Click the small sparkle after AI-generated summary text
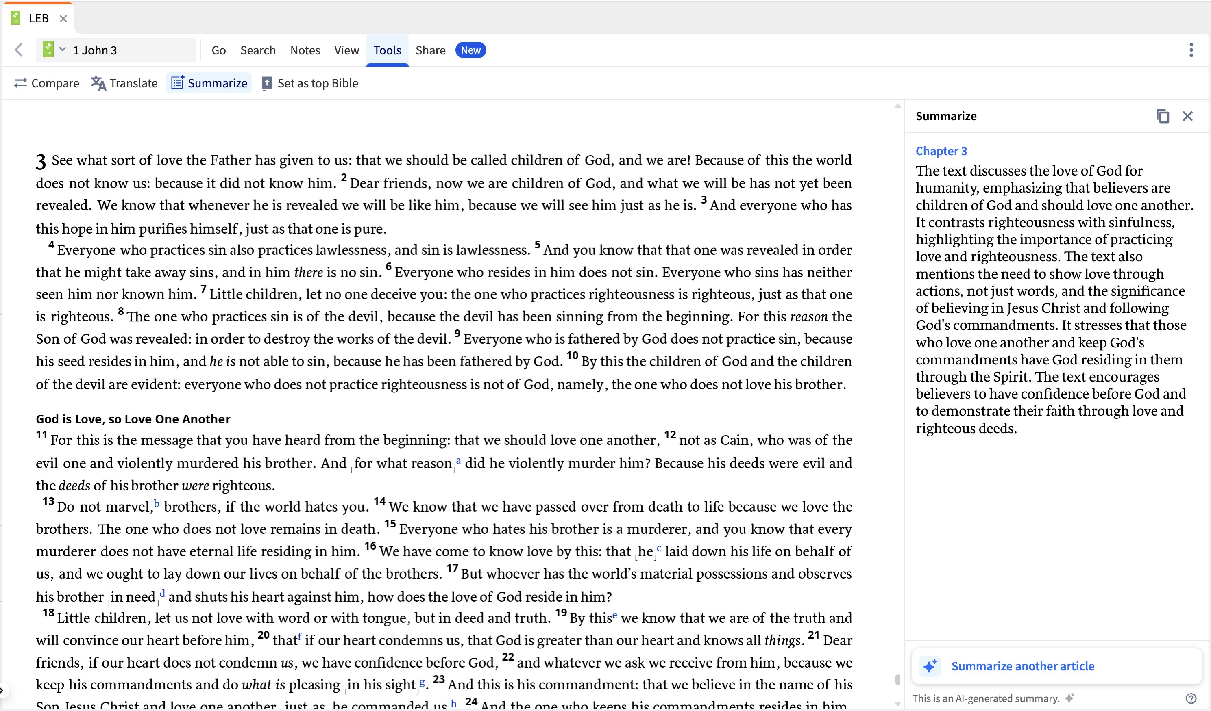The image size is (1211, 711). tap(1069, 698)
